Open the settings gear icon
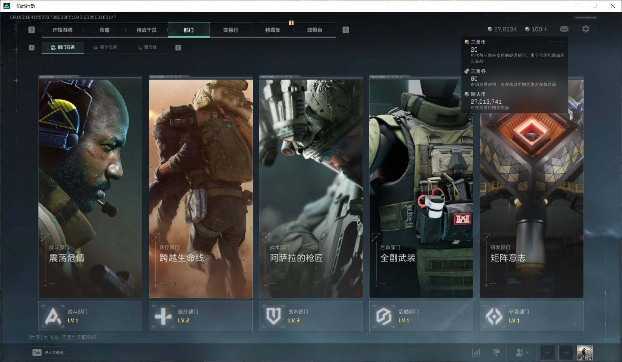 pyautogui.click(x=586, y=29)
